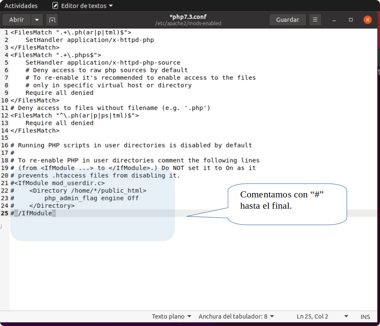Save the file with Guardar
The height and width of the screenshot is (326, 380).
(x=288, y=19)
